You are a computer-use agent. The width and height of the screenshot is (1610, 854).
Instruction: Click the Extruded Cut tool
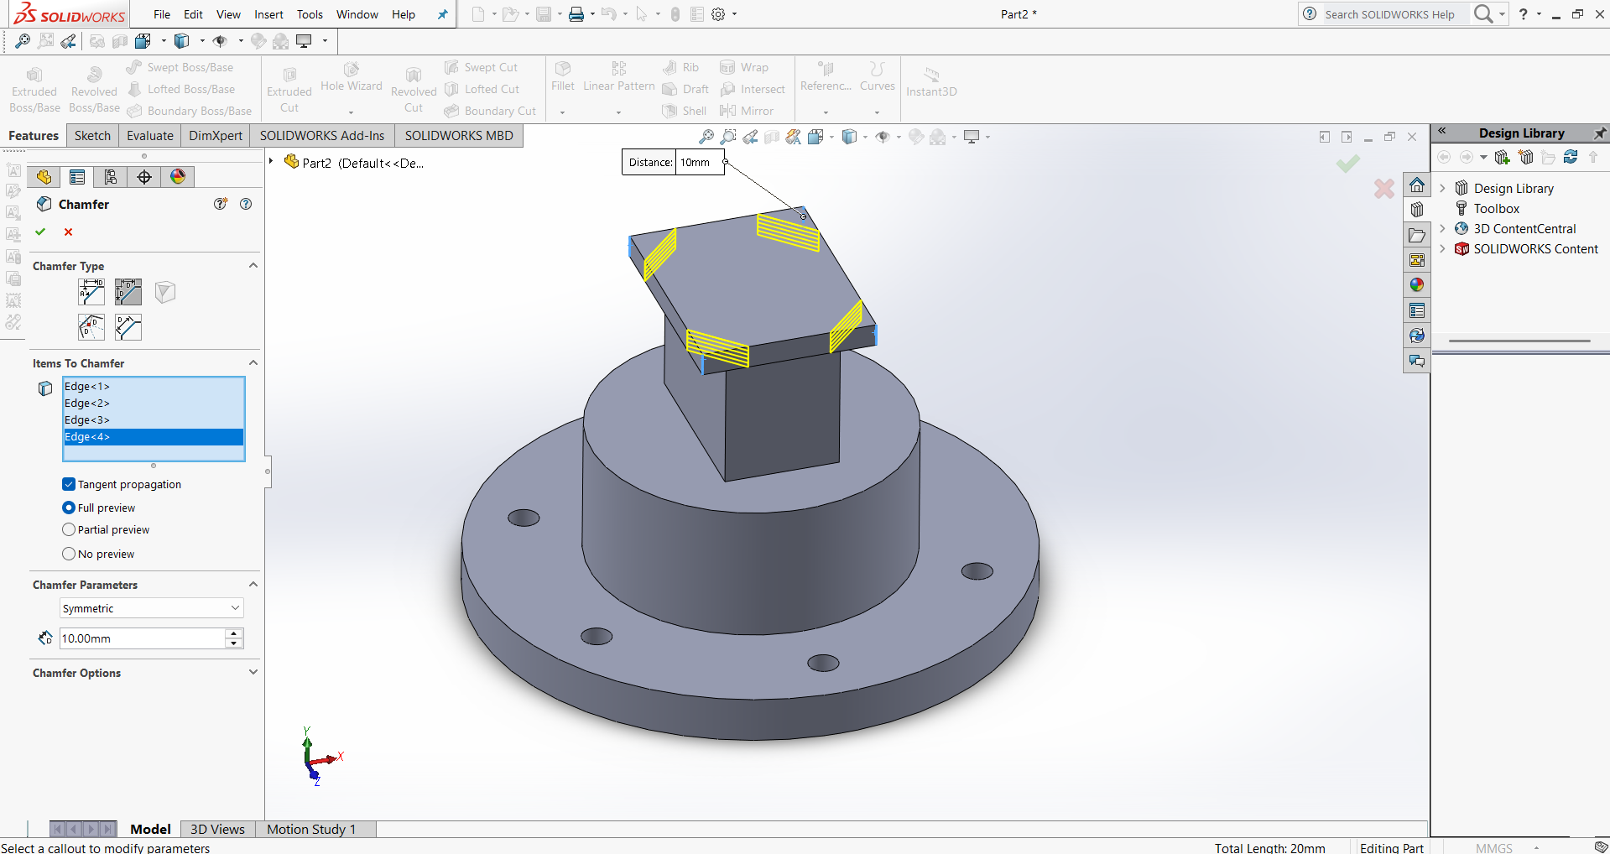(289, 90)
